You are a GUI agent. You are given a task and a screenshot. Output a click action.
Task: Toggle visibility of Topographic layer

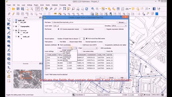[x=16, y=26]
